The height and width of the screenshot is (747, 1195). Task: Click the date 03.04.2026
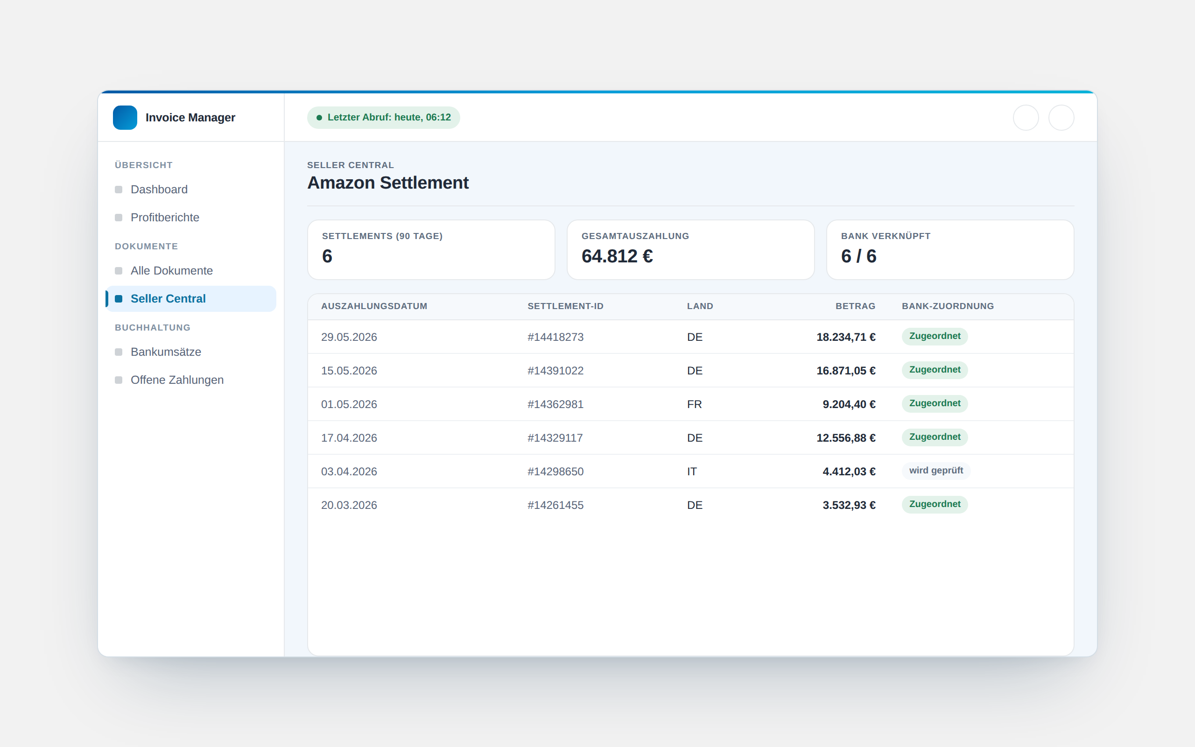tap(349, 472)
